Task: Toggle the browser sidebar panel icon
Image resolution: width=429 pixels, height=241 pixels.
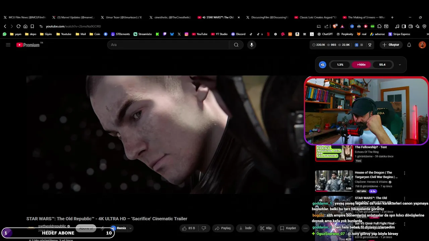Action: (x=404, y=26)
